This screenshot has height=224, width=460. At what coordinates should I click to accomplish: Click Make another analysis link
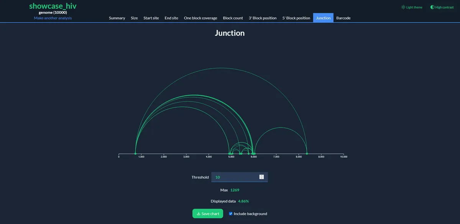point(53,18)
